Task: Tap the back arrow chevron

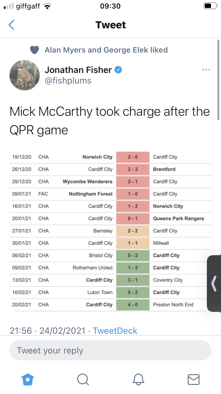Action: click(x=11, y=25)
